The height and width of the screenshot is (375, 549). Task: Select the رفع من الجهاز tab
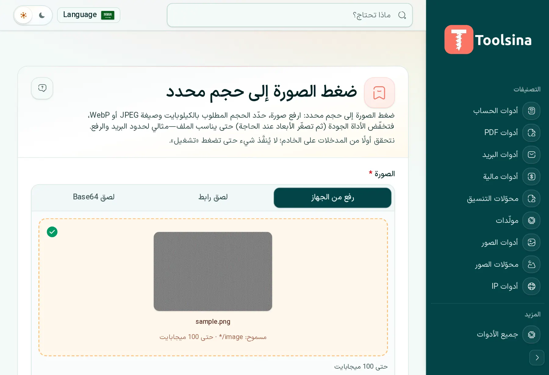332,198
